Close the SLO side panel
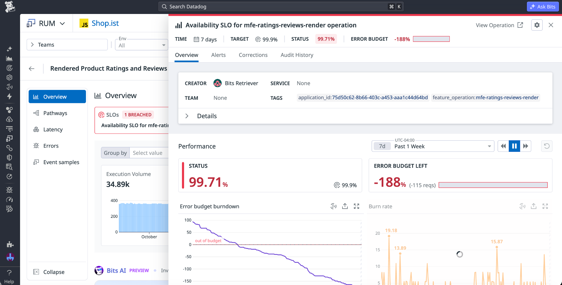Image resolution: width=562 pixels, height=285 pixels. pyautogui.click(x=551, y=25)
